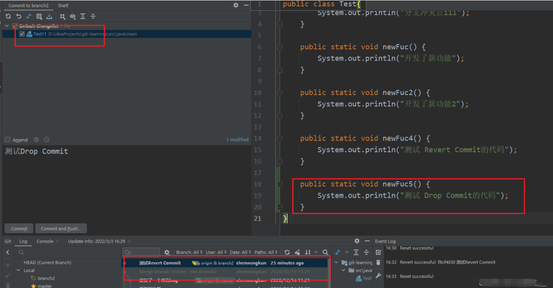Click Show Diff icon in commit toolbar
Viewport: 553px width, 288px height.
[x=29, y=16]
